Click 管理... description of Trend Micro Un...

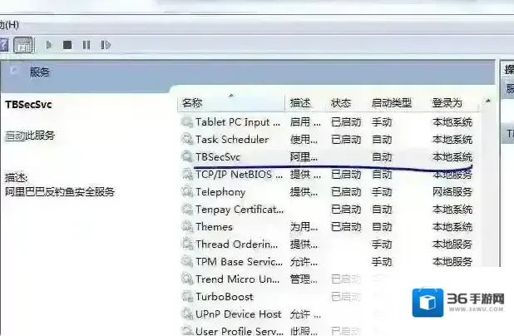304,279
